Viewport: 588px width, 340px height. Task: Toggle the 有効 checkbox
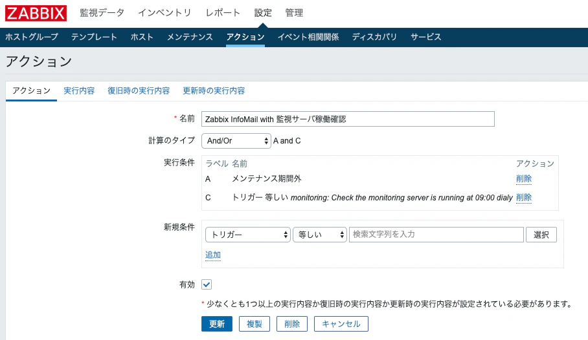[207, 284]
